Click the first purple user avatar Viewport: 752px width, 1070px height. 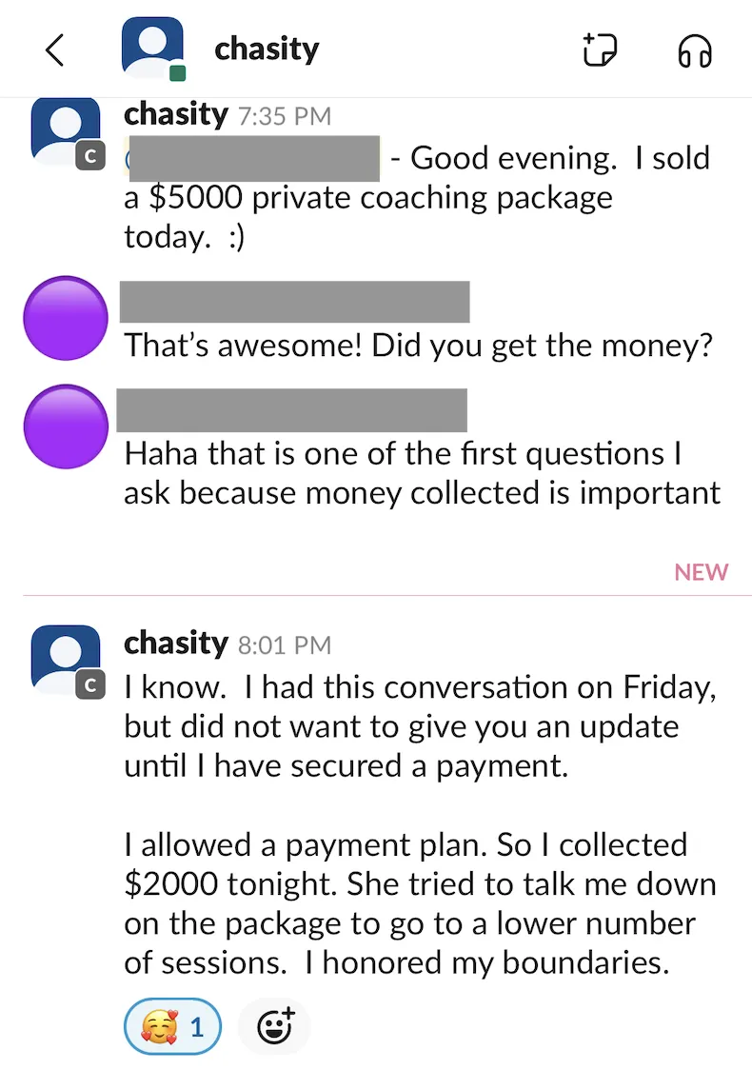click(x=66, y=318)
